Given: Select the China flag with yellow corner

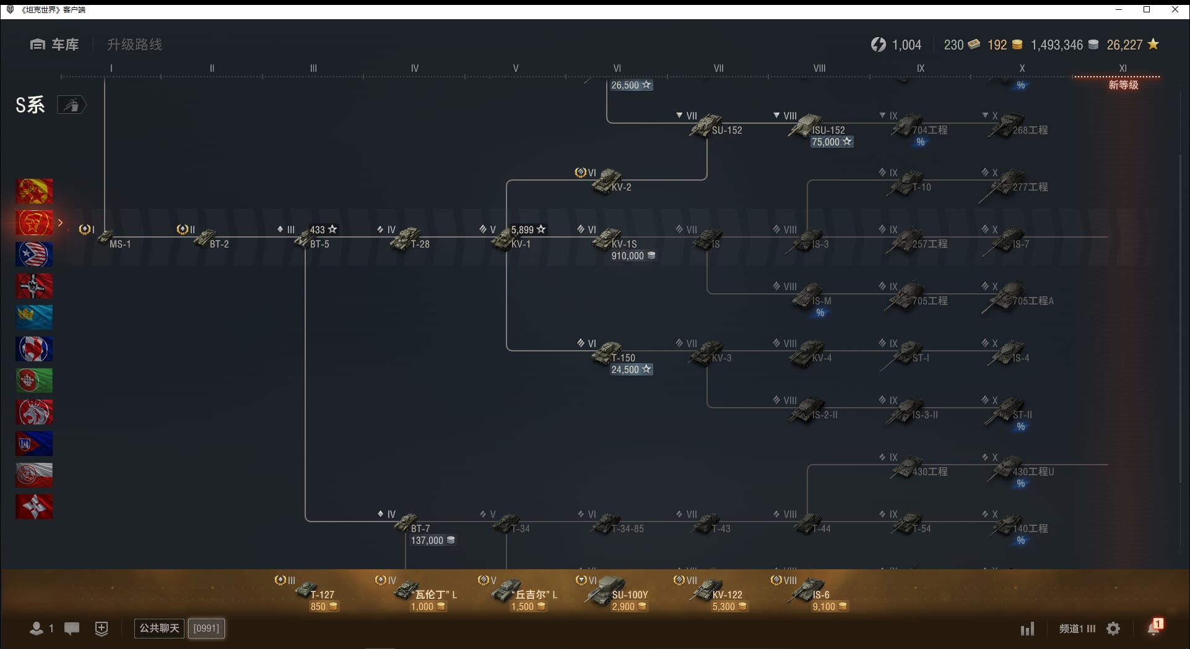Looking at the screenshot, I should coord(34,191).
